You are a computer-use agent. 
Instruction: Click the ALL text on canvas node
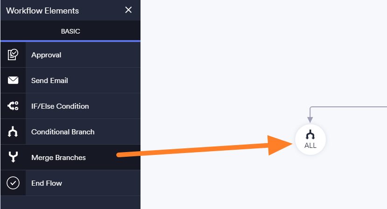click(310, 146)
